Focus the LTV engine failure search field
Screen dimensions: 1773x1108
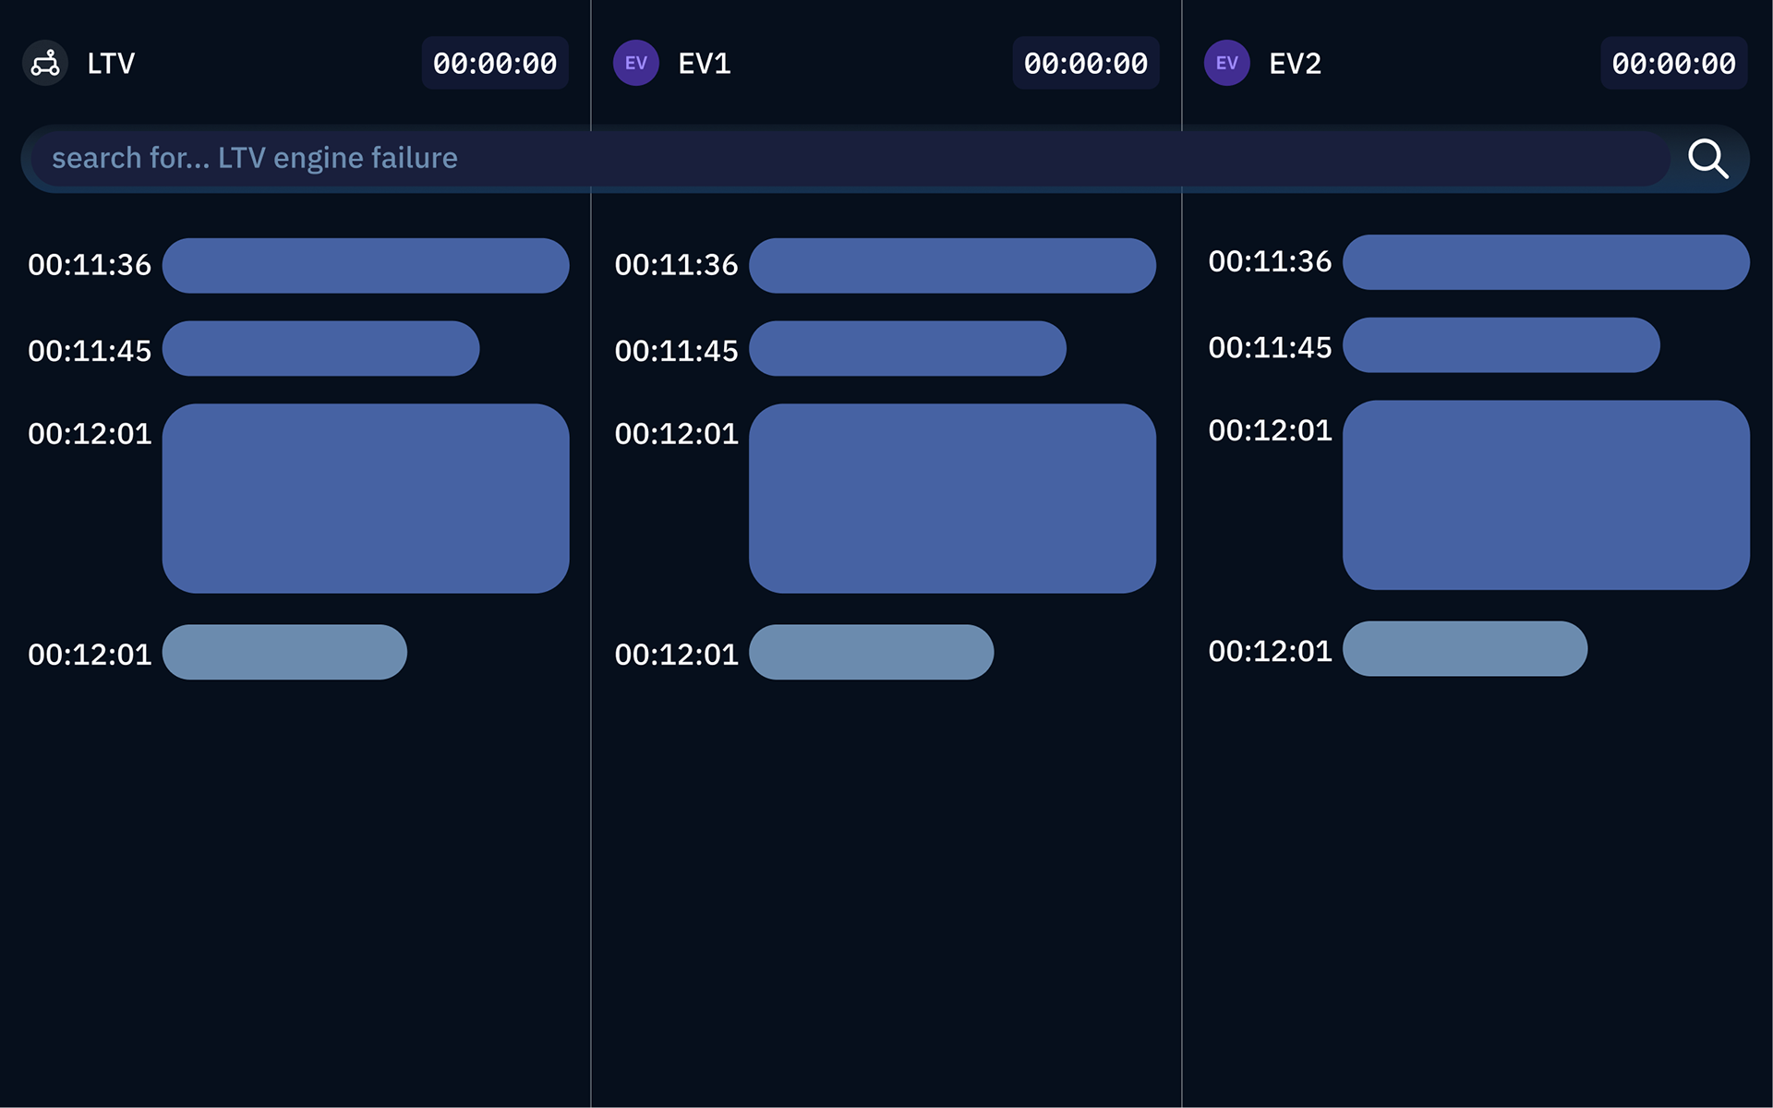[850, 159]
